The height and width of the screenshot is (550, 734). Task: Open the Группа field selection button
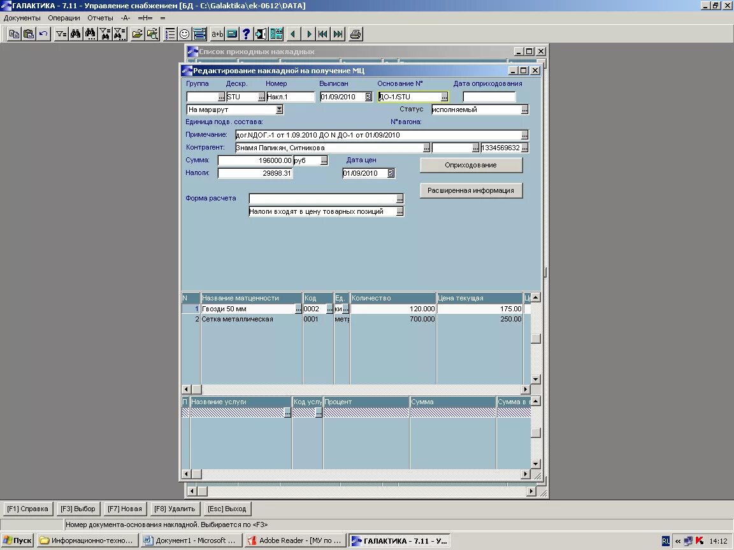pos(222,97)
